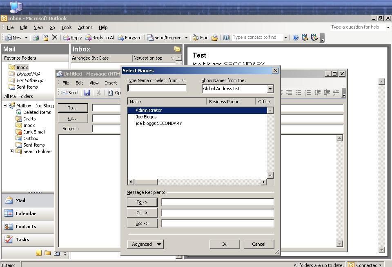Select the Junk E-mail folder
The width and height of the screenshot is (392, 267).
tap(34, 132)
